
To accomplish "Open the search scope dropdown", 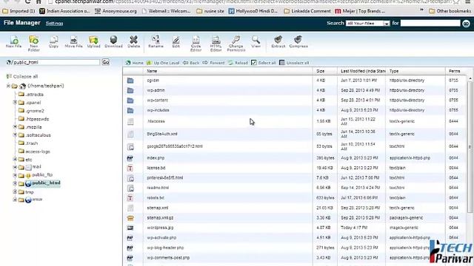I will click(368, 23).
